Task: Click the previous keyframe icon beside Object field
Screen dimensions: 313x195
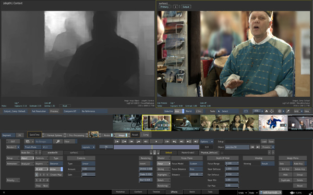Action: pos(252,147)
